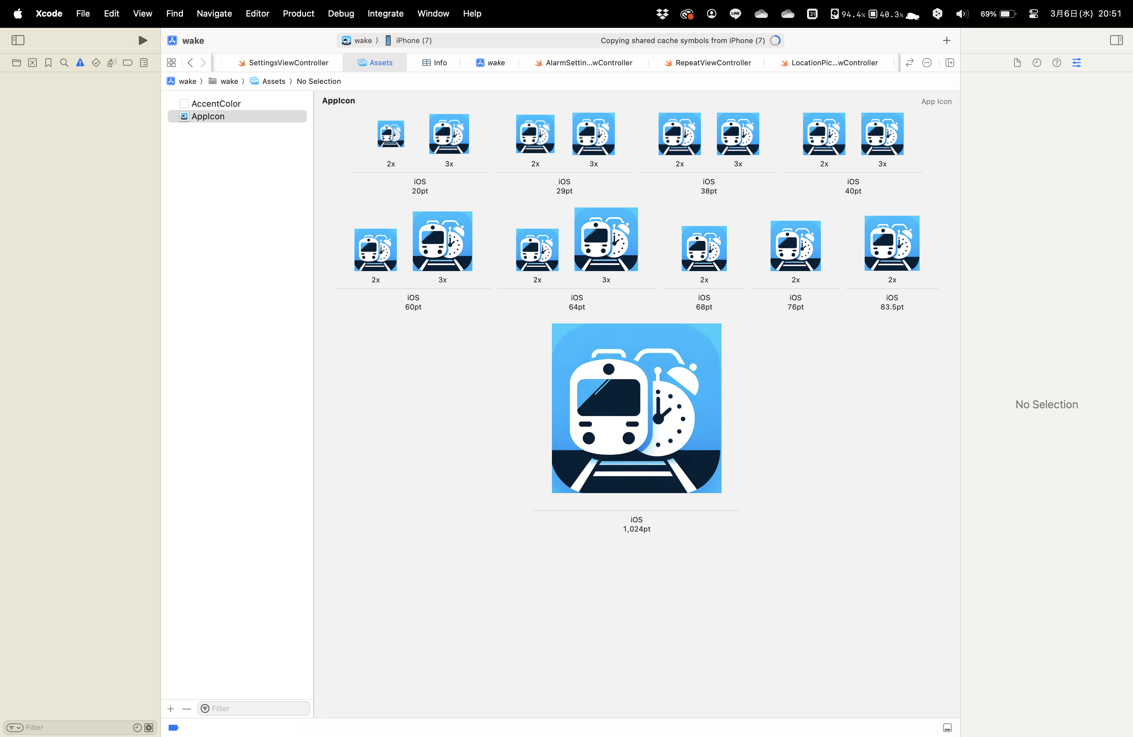Show the File inspector
The image size is (1133, 737).
tap(1017, 62)
